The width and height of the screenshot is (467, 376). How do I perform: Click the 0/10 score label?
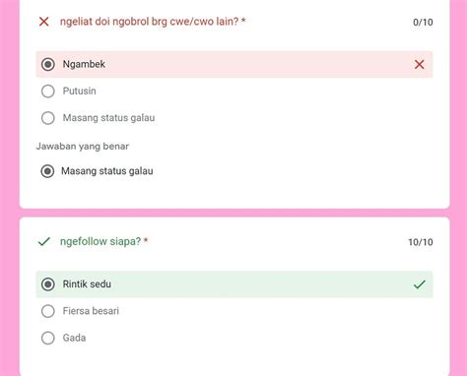423,23
